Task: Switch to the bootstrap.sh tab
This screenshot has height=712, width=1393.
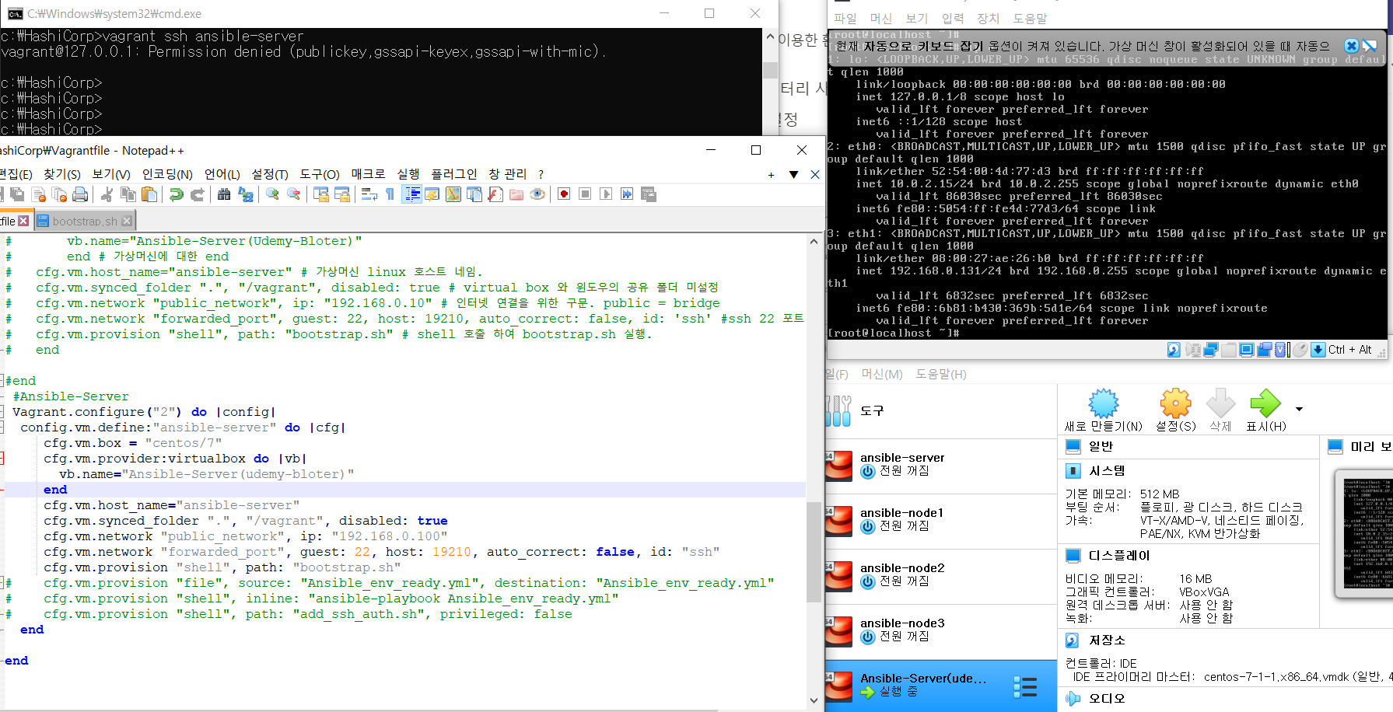Action: (x=84, y=221)
